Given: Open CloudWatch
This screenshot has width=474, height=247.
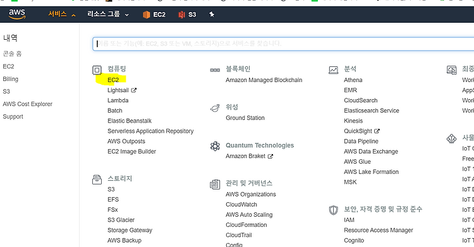Looking at the screenshot, I should (241, 205).
